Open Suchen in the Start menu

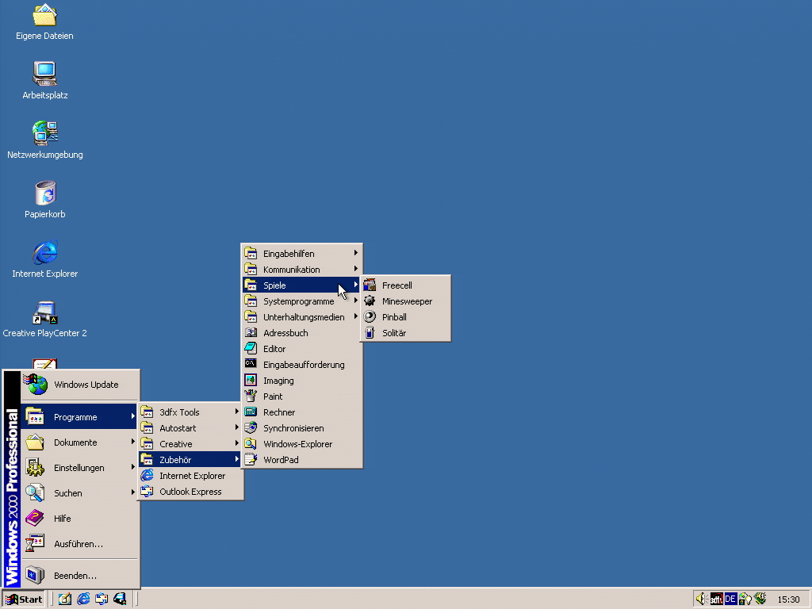point(80,493)
